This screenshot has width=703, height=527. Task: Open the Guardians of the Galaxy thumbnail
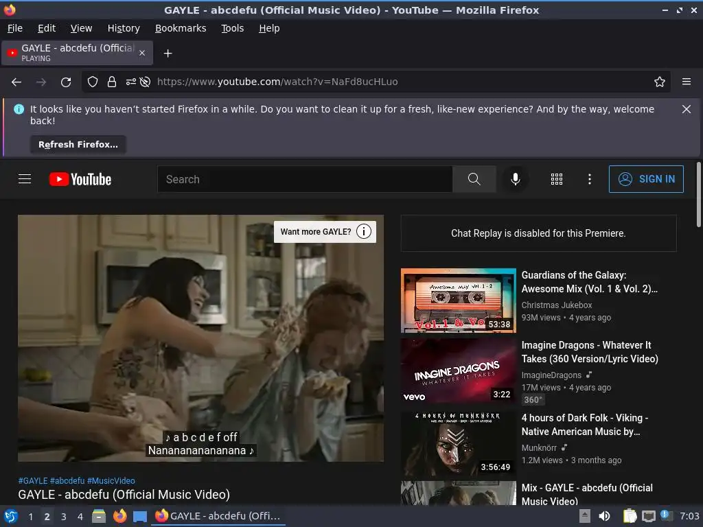point(458,301)
